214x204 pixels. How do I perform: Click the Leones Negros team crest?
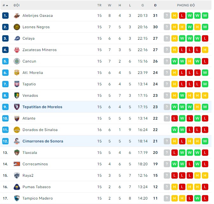point(17,27)
